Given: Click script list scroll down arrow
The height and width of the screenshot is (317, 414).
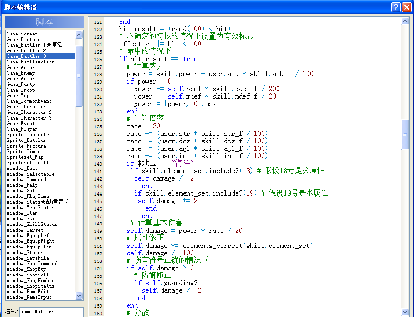Looking at the screenshot, I should pos(79,296).
